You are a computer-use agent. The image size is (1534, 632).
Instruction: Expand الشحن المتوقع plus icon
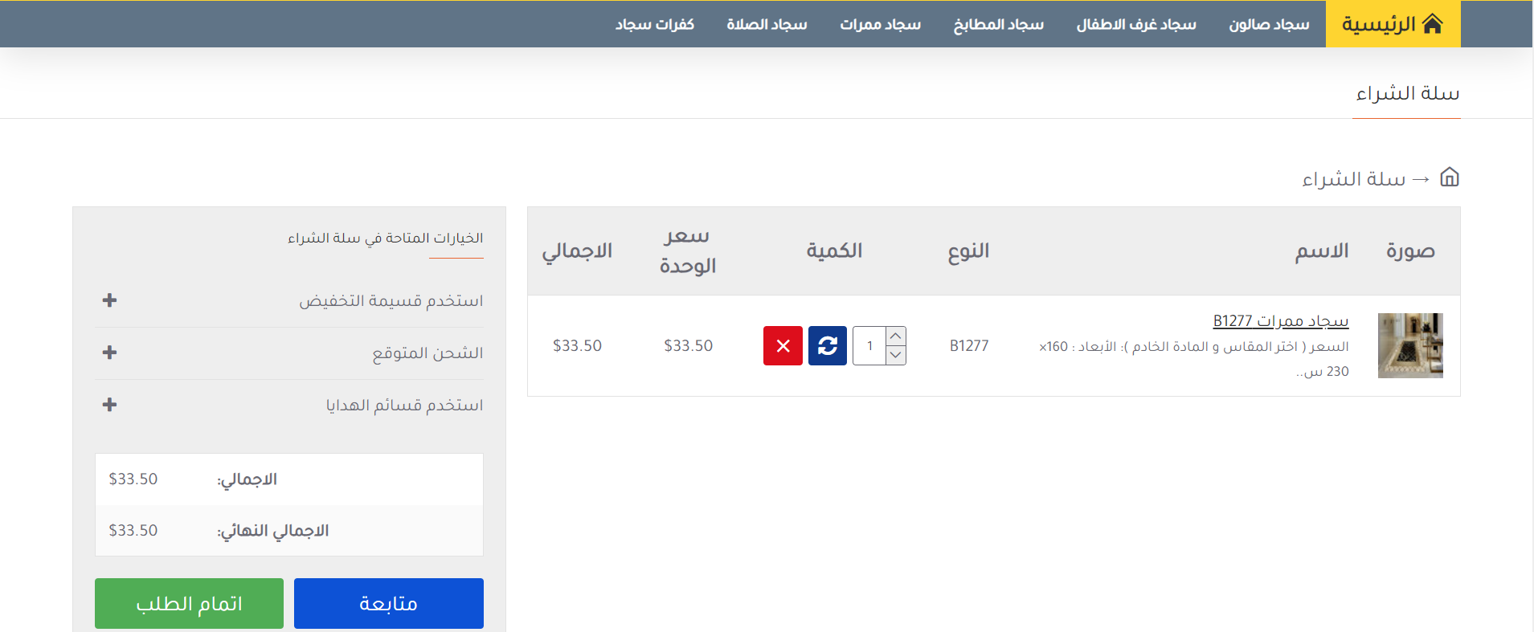110,353
